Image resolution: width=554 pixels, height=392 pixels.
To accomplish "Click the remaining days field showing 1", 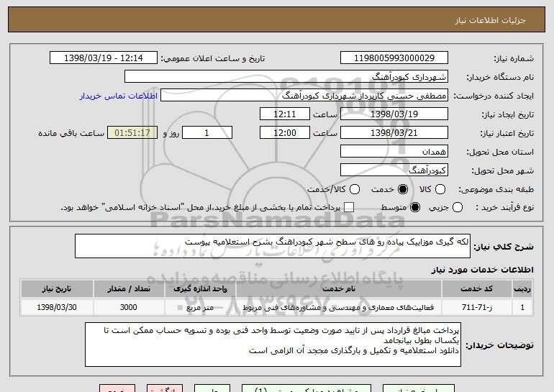I will [207, 133].
